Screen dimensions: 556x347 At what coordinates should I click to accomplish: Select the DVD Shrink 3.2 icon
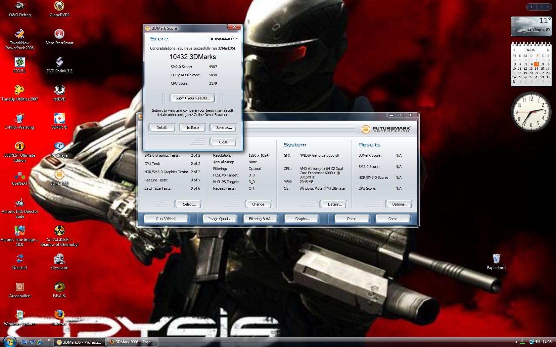60,65
